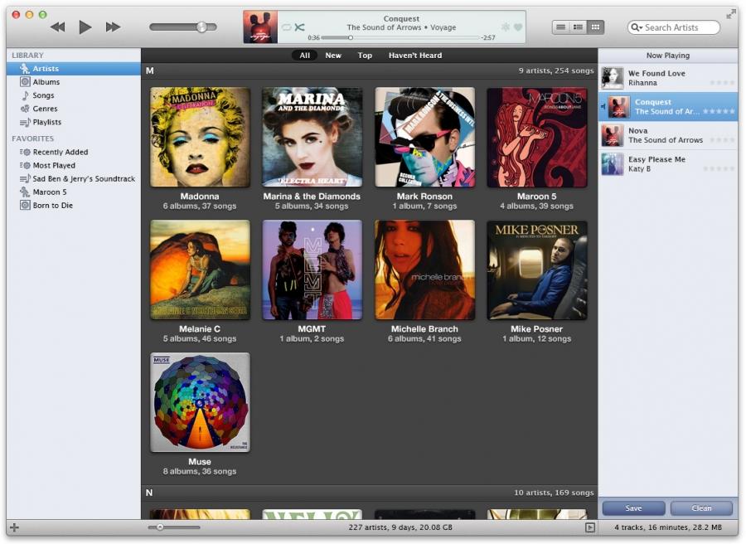Open the Muse artist thumbnail
Viewport: 746px width, 544px height.
200,402
